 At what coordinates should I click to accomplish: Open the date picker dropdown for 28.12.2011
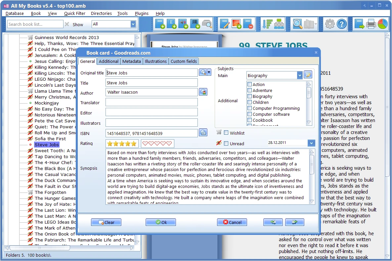click(311, 143)
